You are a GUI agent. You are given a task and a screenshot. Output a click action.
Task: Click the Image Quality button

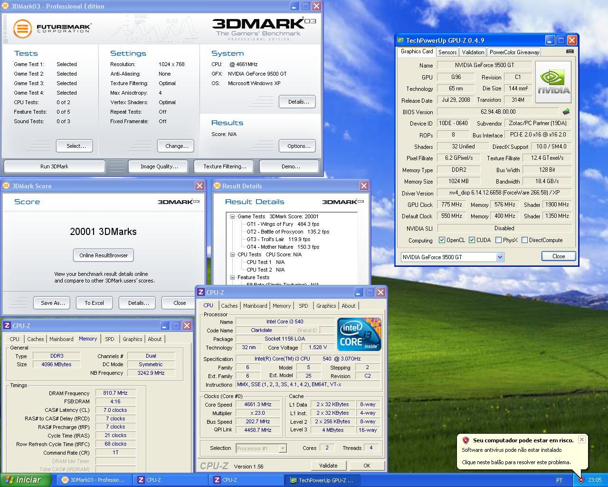159,166
